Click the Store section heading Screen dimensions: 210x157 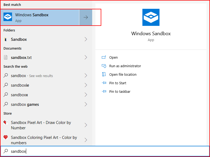click(x=7, y=114)
